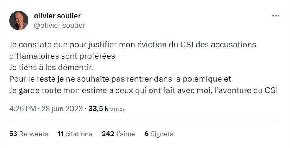The width and height of the screenshot is (290, 148).
Task: Click the 4:26 PM timestamp
Action: click(22, 109)
